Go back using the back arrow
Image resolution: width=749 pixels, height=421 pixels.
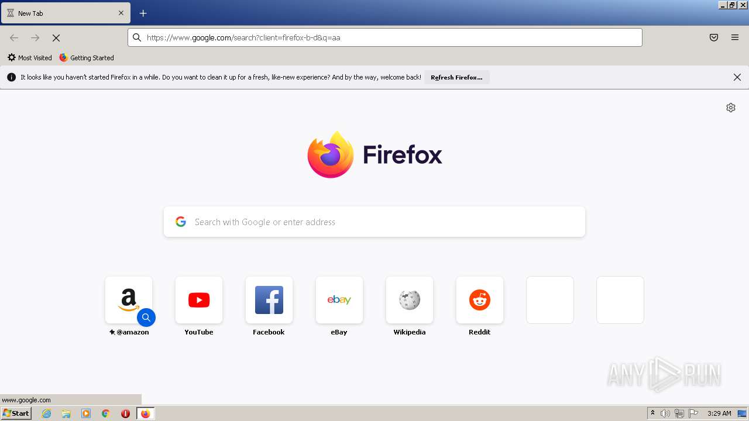coord(14,37)
